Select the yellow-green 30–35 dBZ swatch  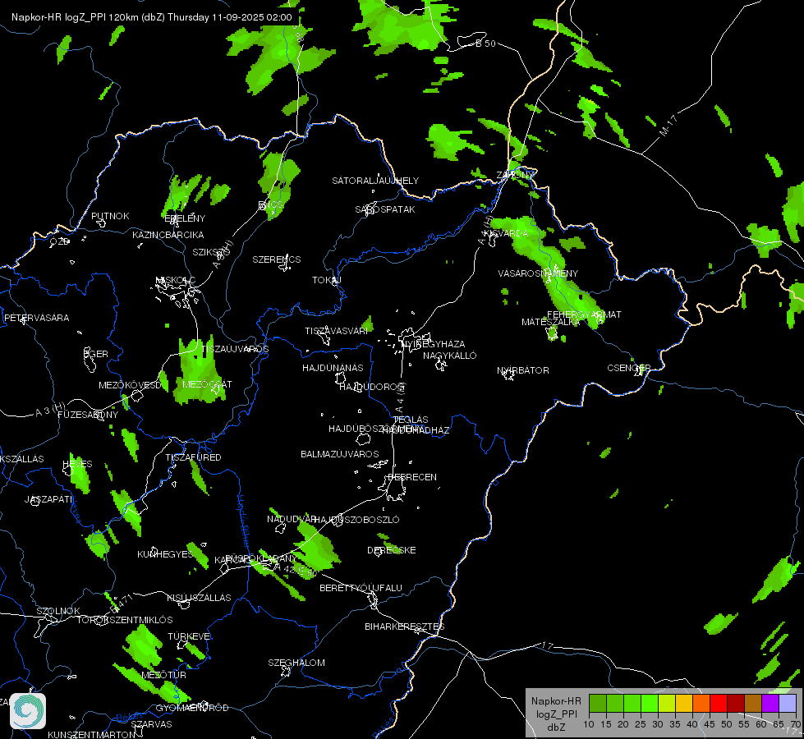click(x=667, y=704)
